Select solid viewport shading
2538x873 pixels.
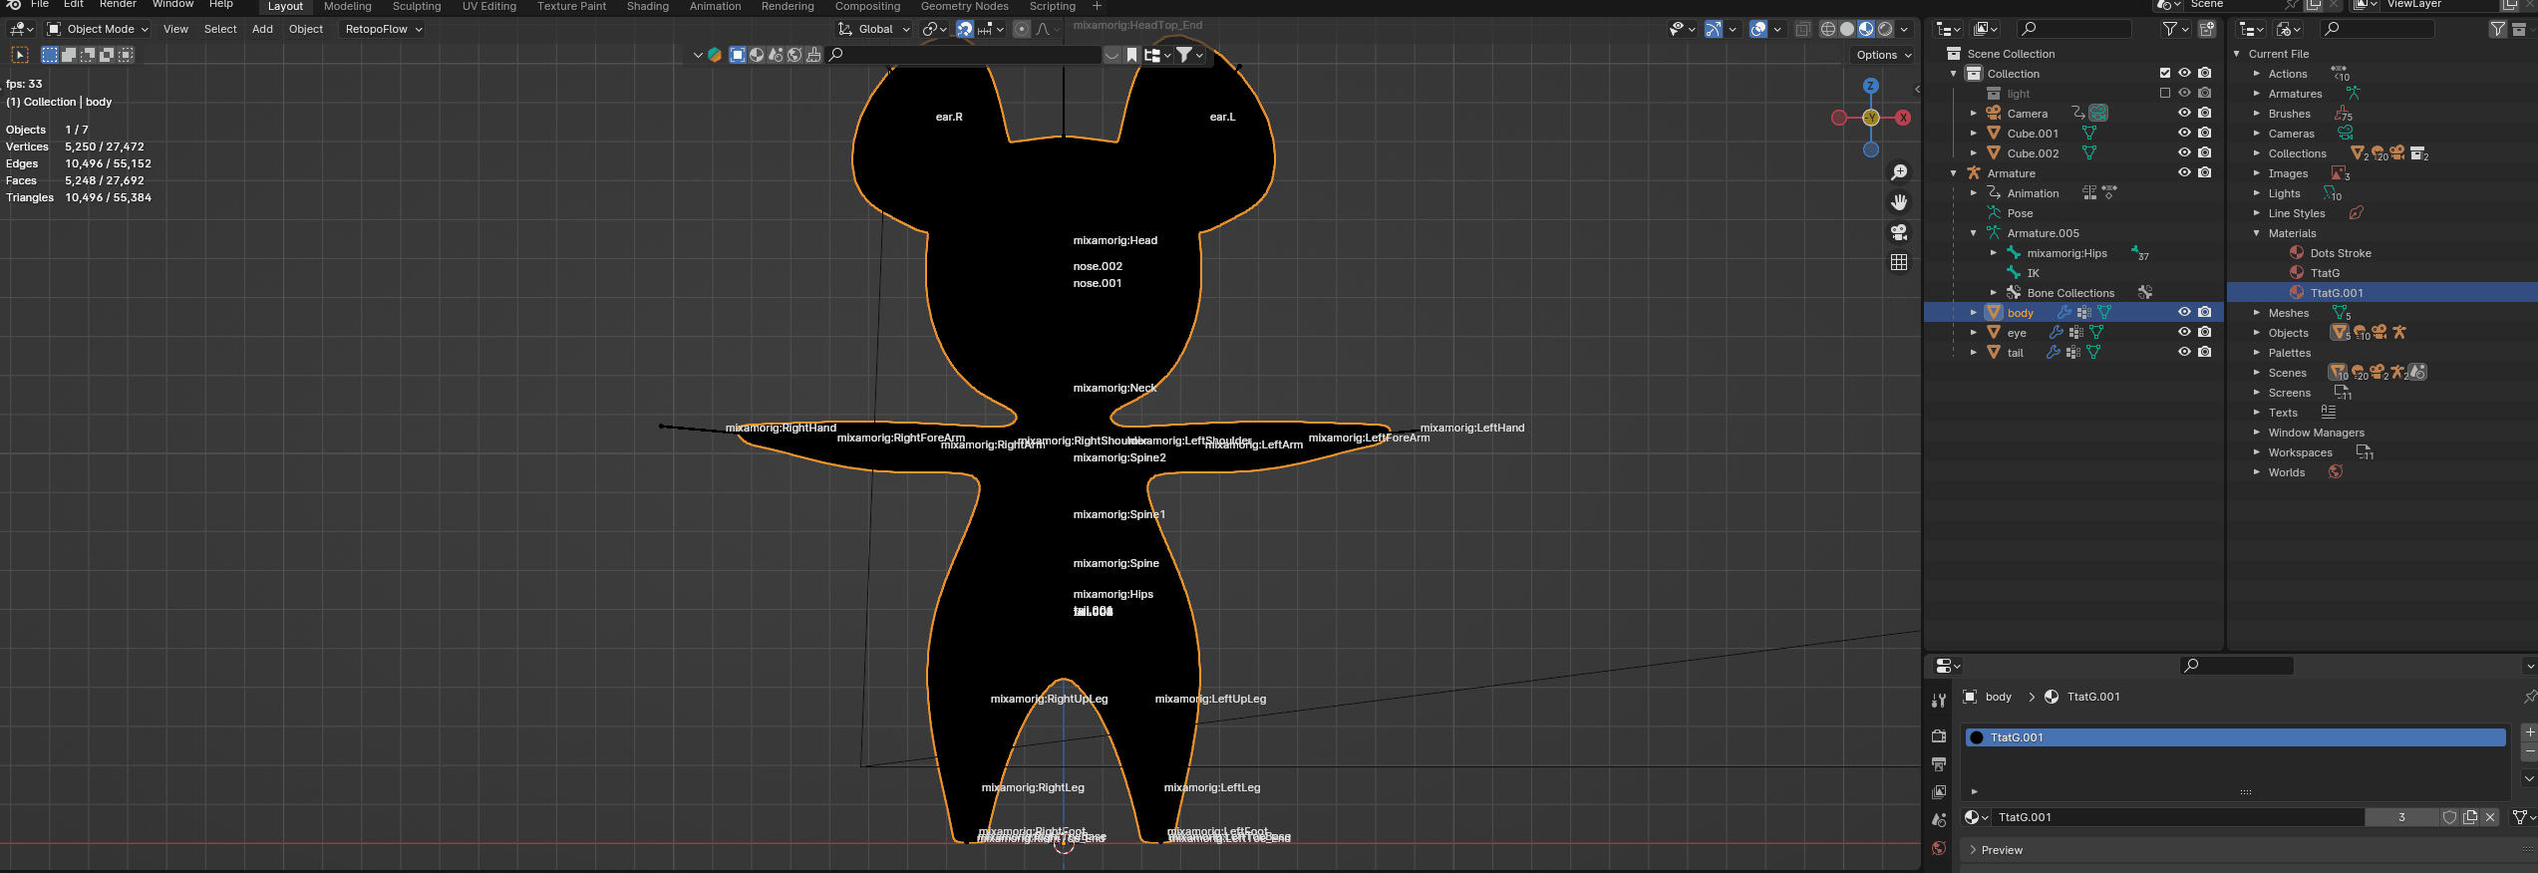(1847, 29)
